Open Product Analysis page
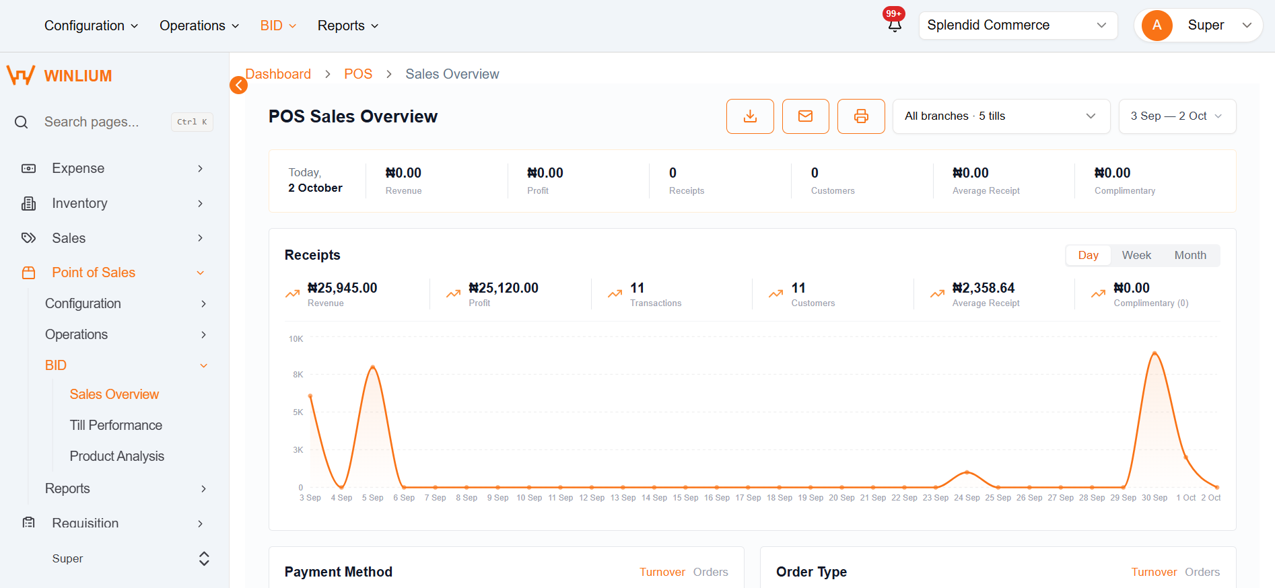Viewport: 1275px width, 588px height. point(117,456)
